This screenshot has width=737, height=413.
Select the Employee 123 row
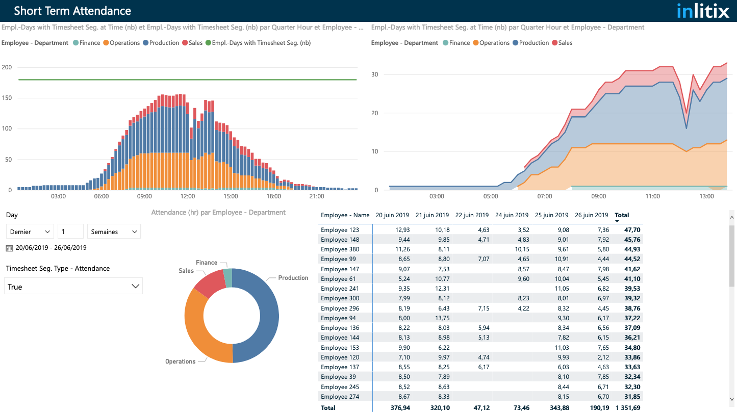pyautogui.click(x=481, y=230)
